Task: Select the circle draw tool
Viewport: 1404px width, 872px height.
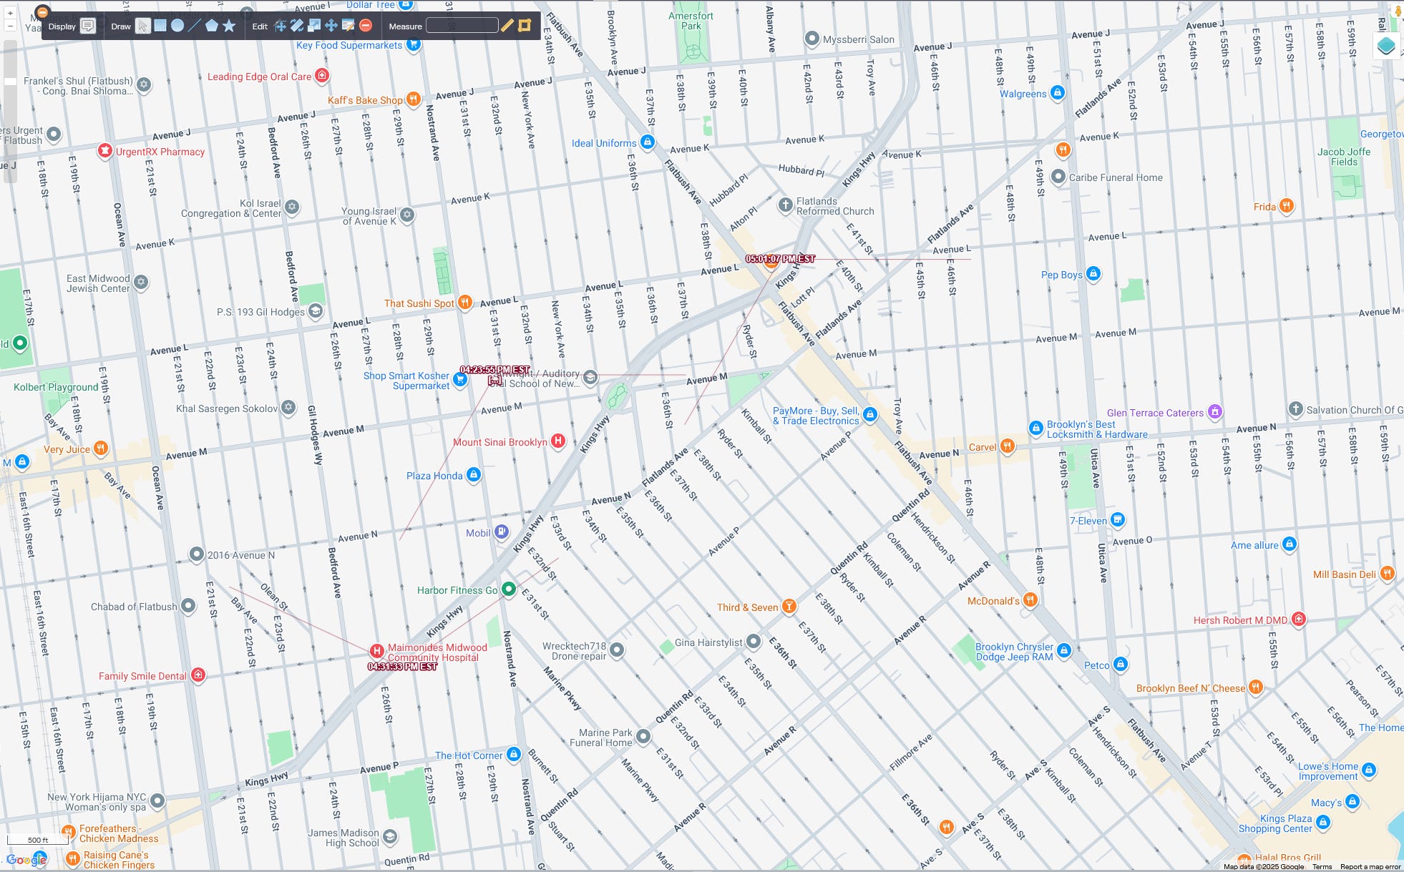Action: click(177, 26)
